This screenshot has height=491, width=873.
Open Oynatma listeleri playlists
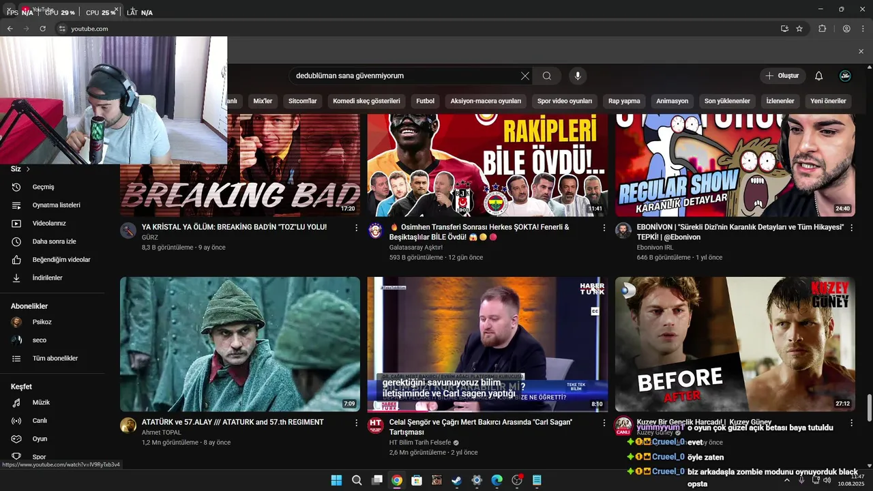coord(55,205)
